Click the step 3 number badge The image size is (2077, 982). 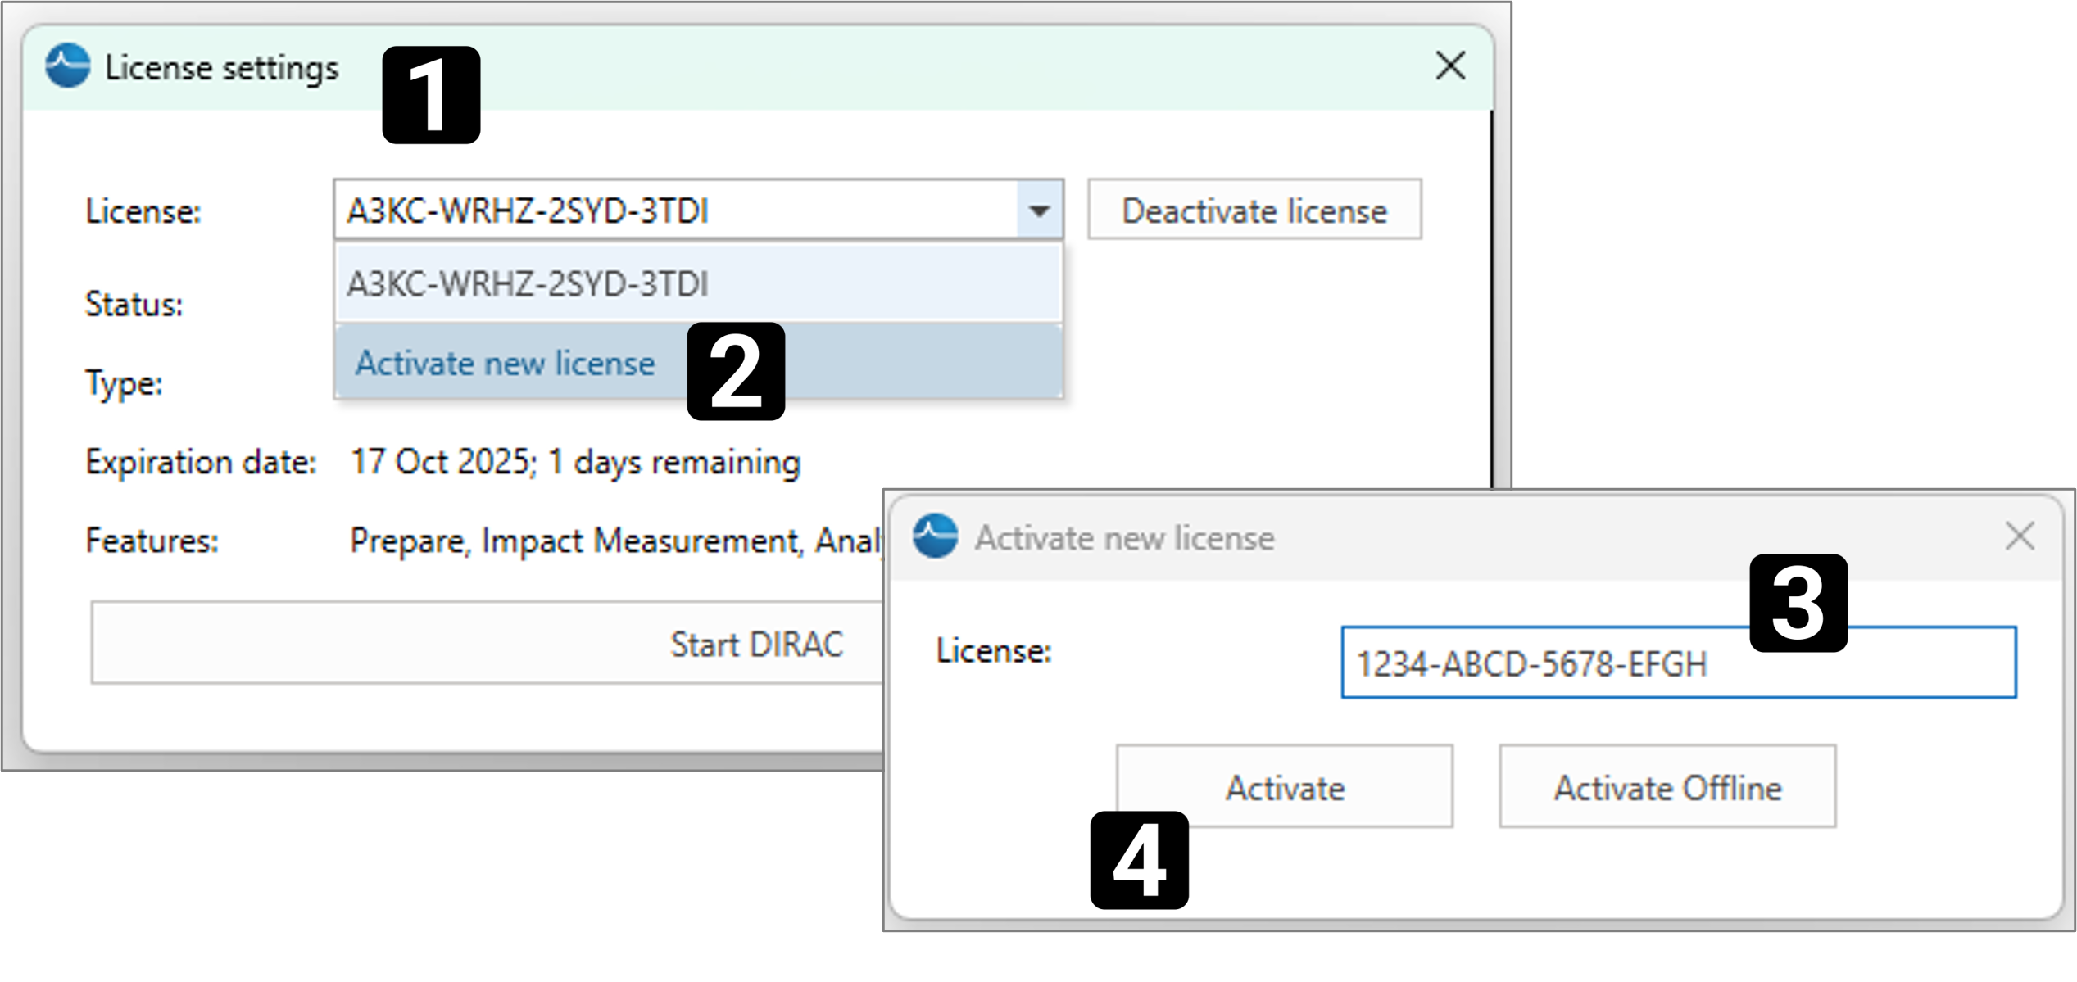(1798, 603)
